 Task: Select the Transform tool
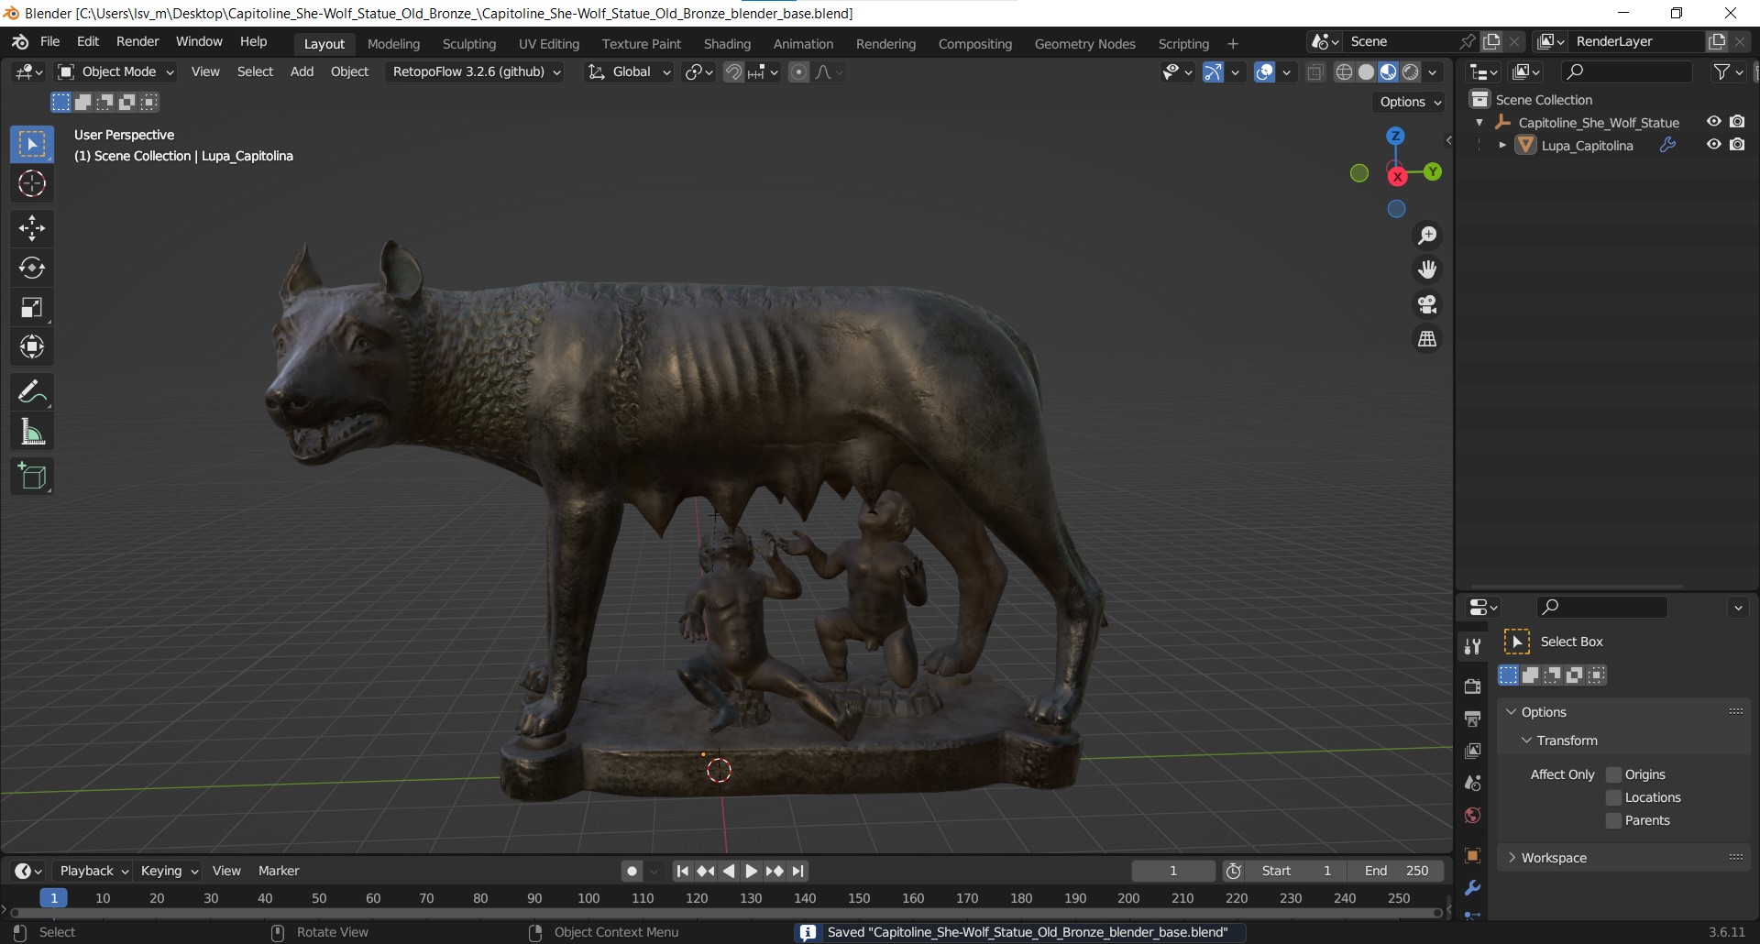pos(32,346)
